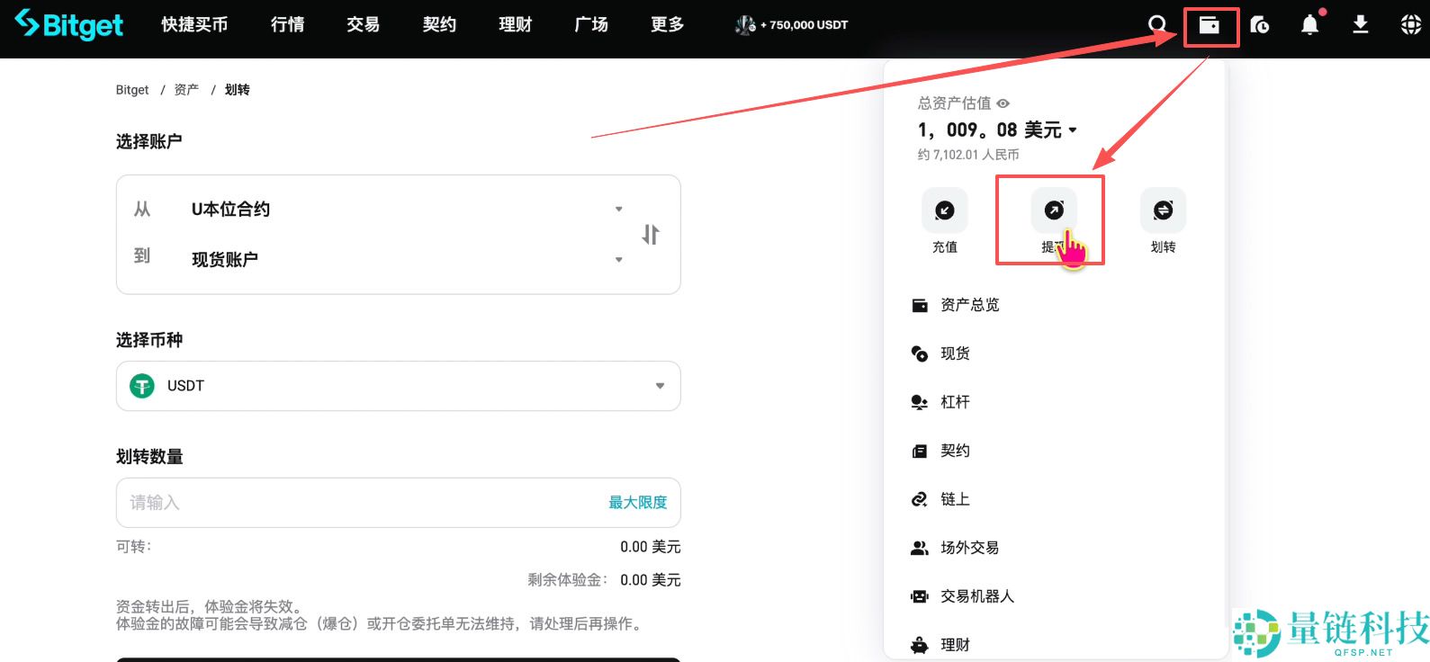Open the language globe icon
1430x662 pixels.
pos(1411,25)
